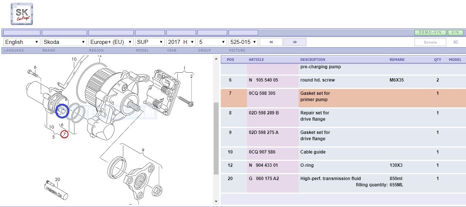
Task: Click the VIN button
Action: tap(455, 32)
